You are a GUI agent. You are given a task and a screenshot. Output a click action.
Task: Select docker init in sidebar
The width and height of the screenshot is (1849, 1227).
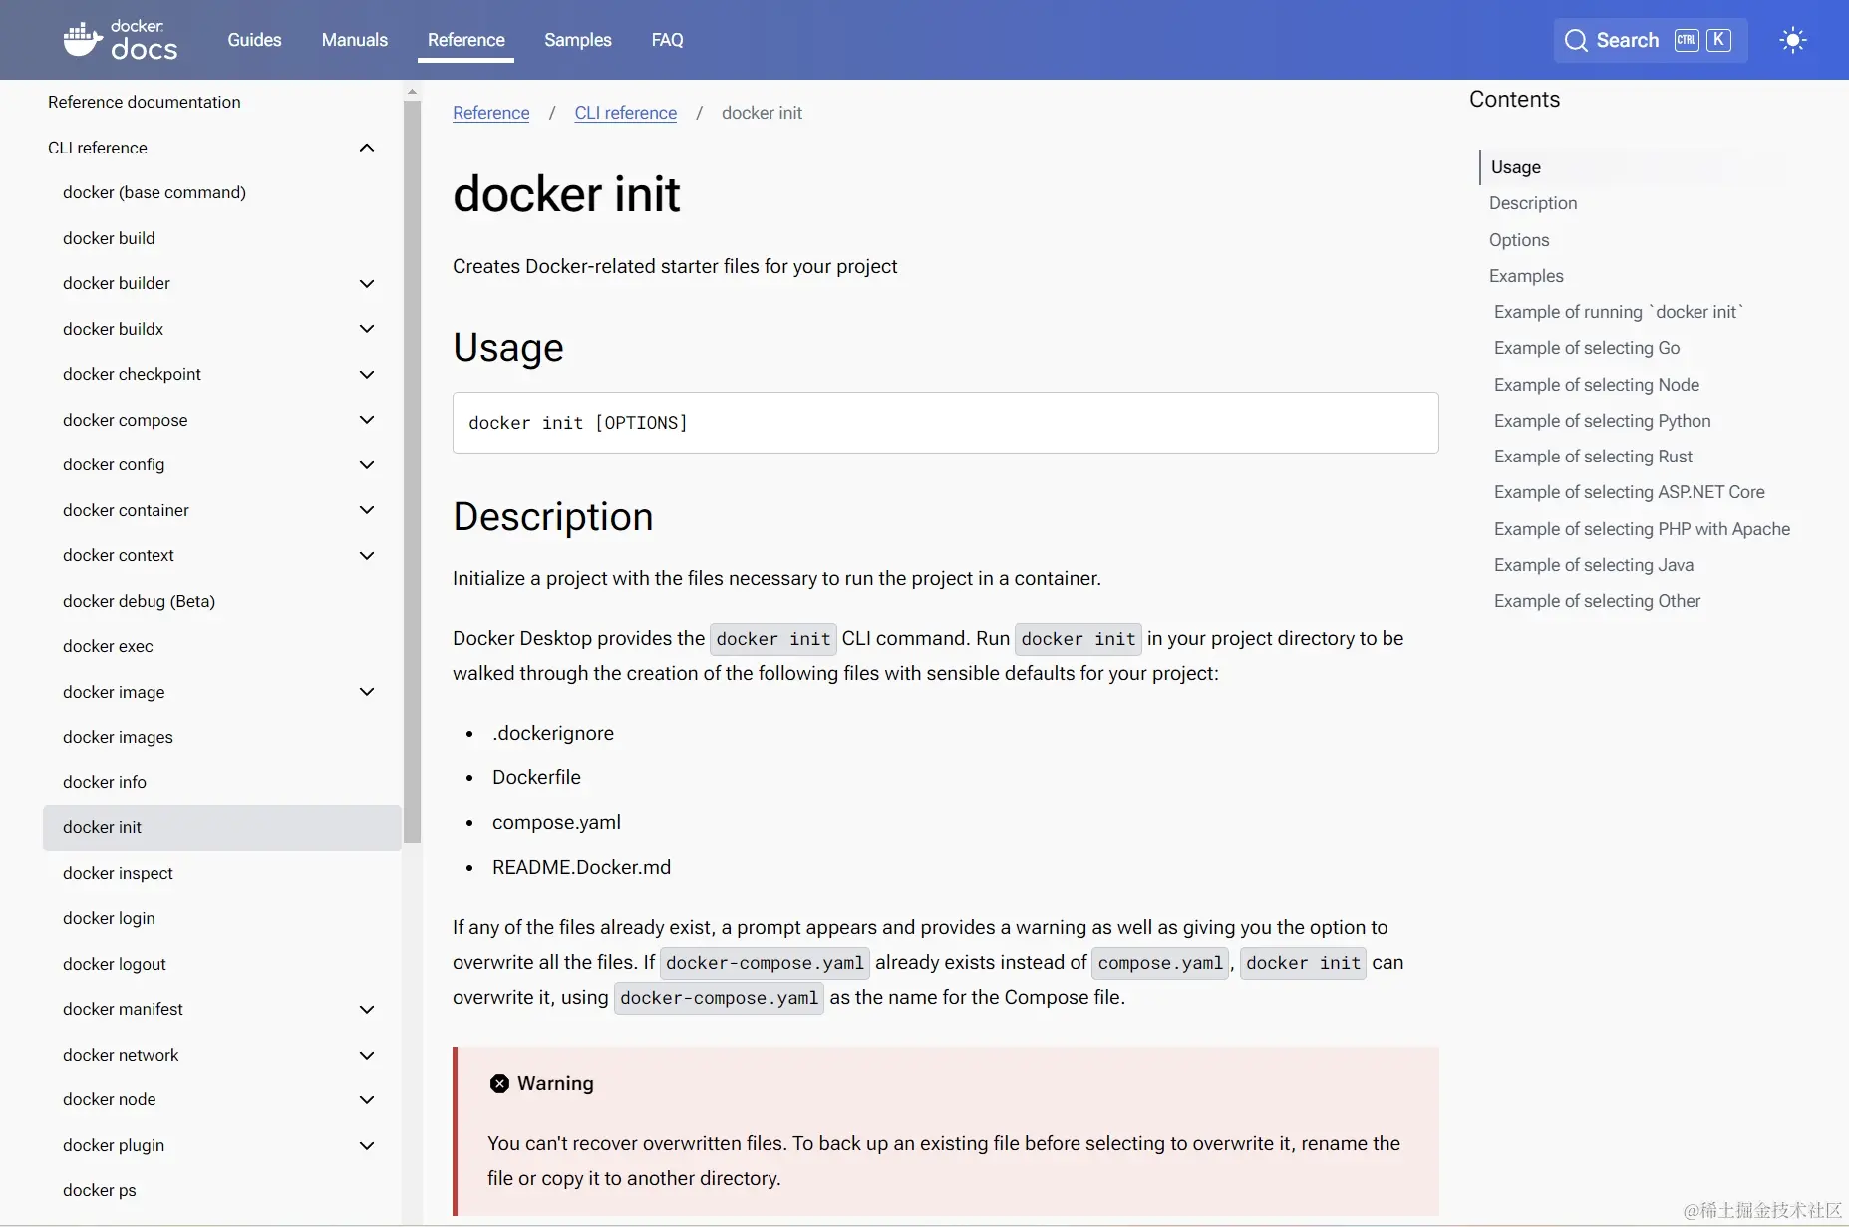coord(221,827)
